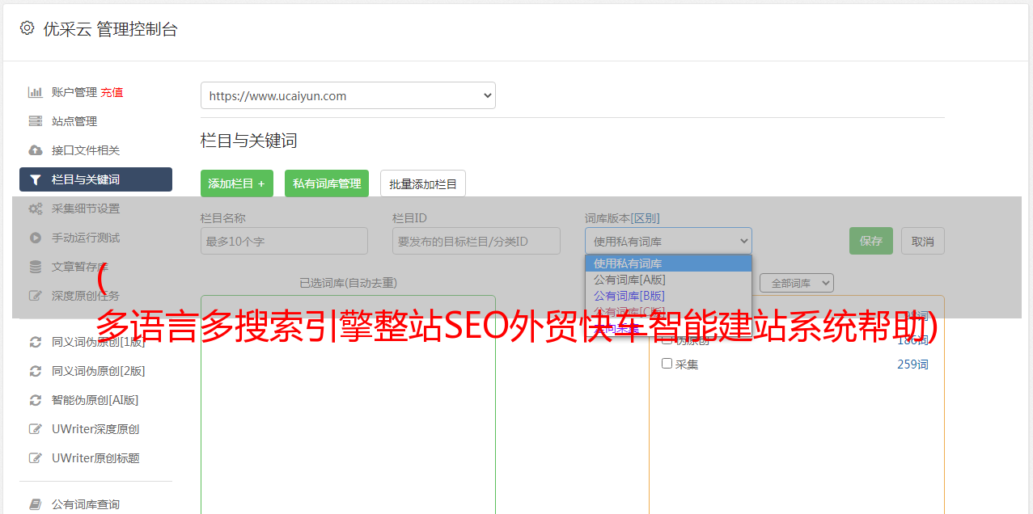The image size is (1033, 514).
Task: Check the 采集 checkbox
Action: click(667, 364)
